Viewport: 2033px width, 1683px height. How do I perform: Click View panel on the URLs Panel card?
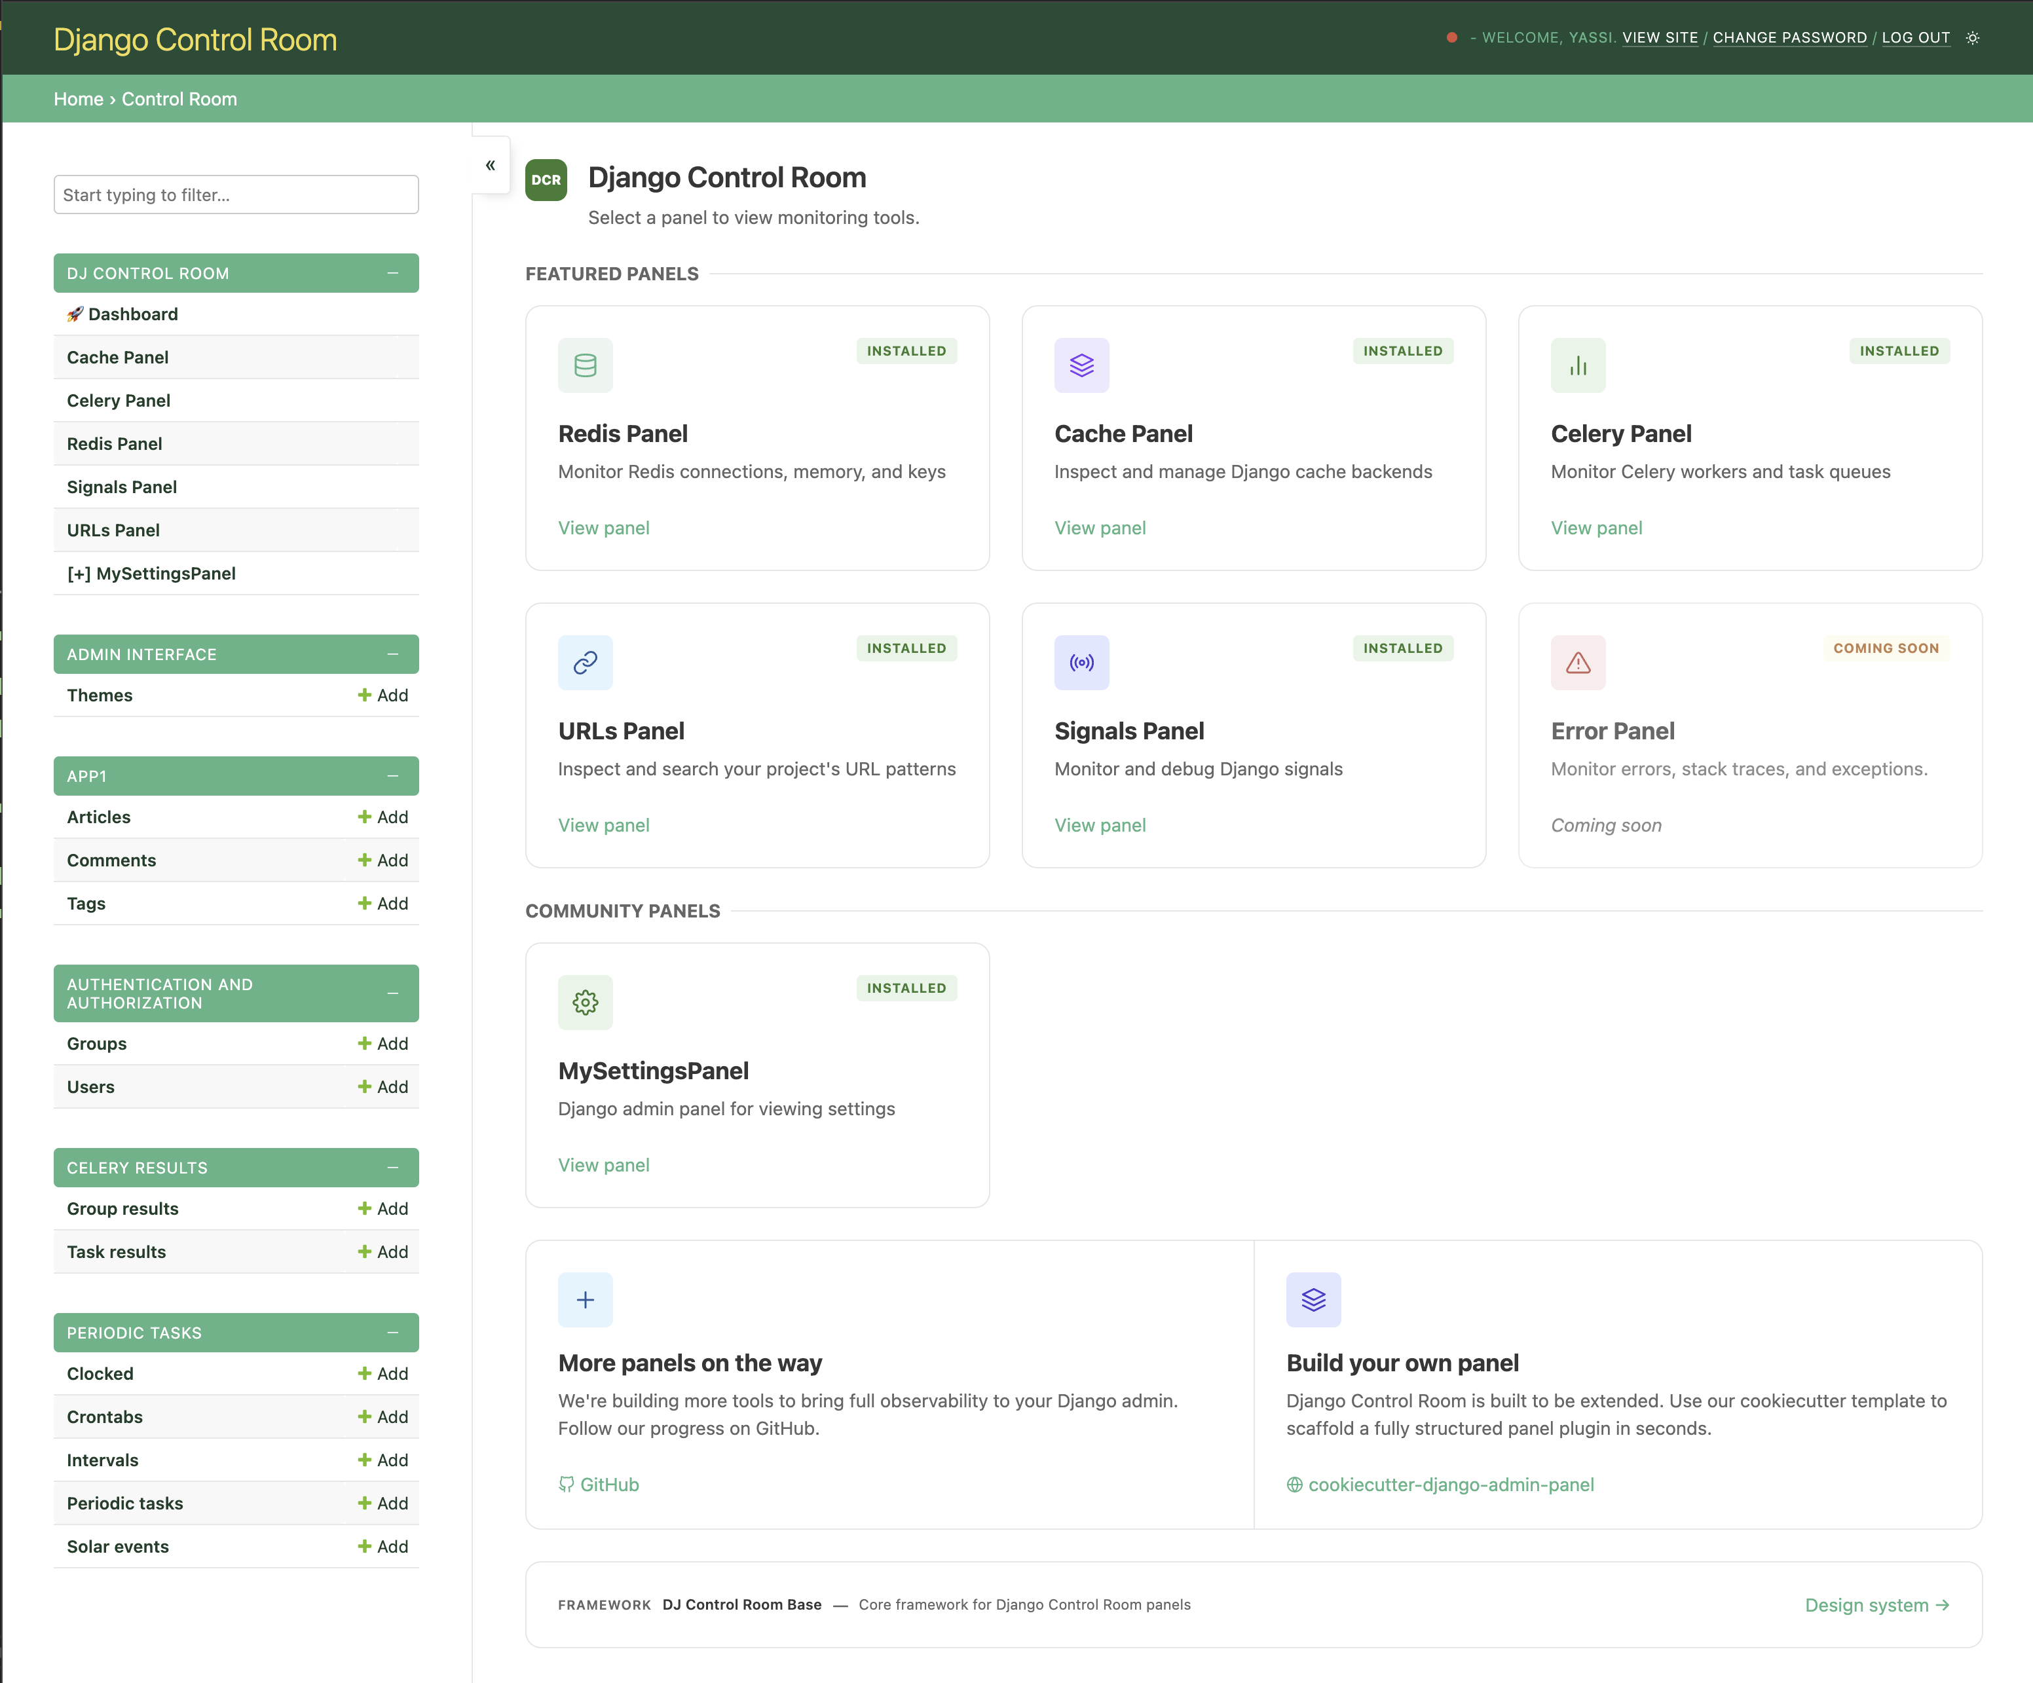pos(604,826)
